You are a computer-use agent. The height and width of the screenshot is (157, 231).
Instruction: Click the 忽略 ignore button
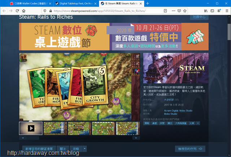point(76,149)
